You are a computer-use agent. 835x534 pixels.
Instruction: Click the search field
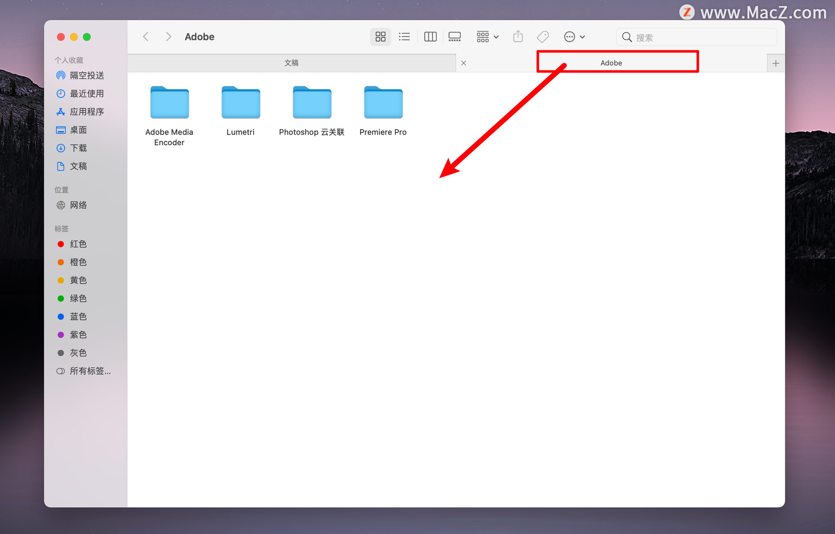coord(696,37)
